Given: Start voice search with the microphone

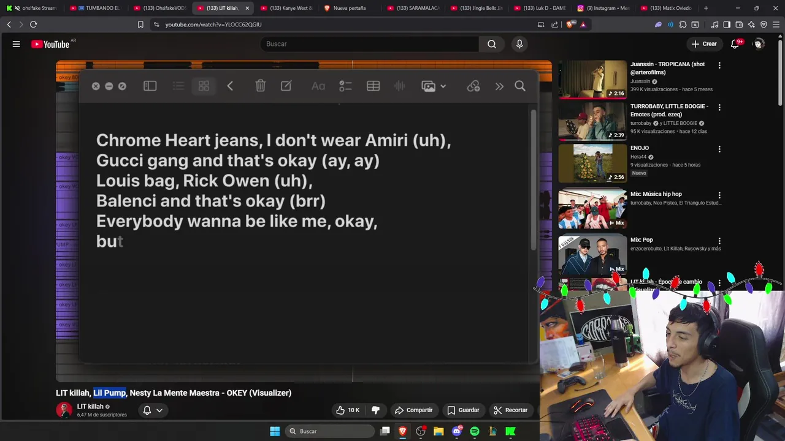Looking at the screenshot, I should pos(519,44).
